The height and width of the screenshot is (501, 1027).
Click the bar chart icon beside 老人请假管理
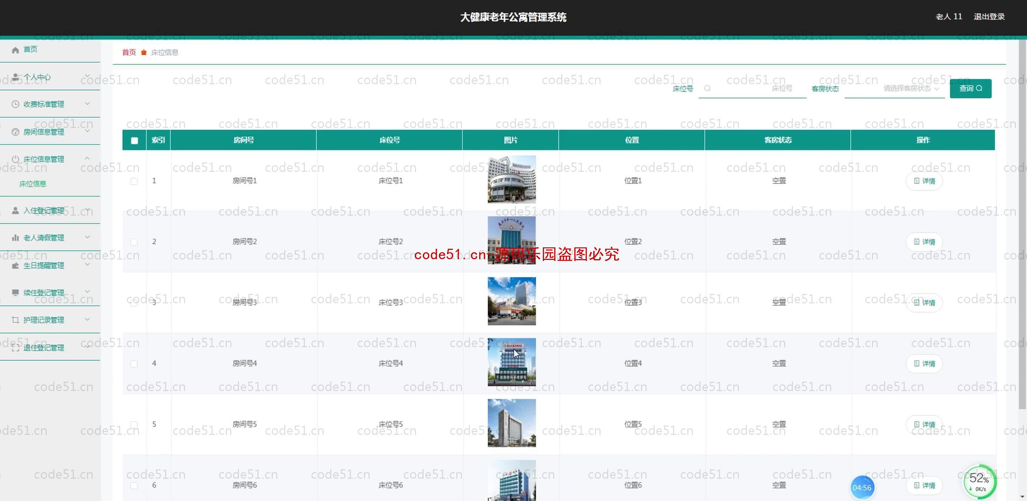point(15,238)
